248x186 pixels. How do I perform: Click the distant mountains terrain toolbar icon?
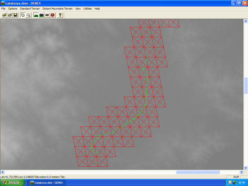[41, 15]
